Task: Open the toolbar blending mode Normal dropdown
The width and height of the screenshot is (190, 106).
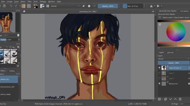Action: (65, 6)
